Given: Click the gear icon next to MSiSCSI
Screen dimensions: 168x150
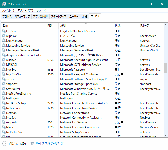Looking at the screenshot, I should 4,65.
